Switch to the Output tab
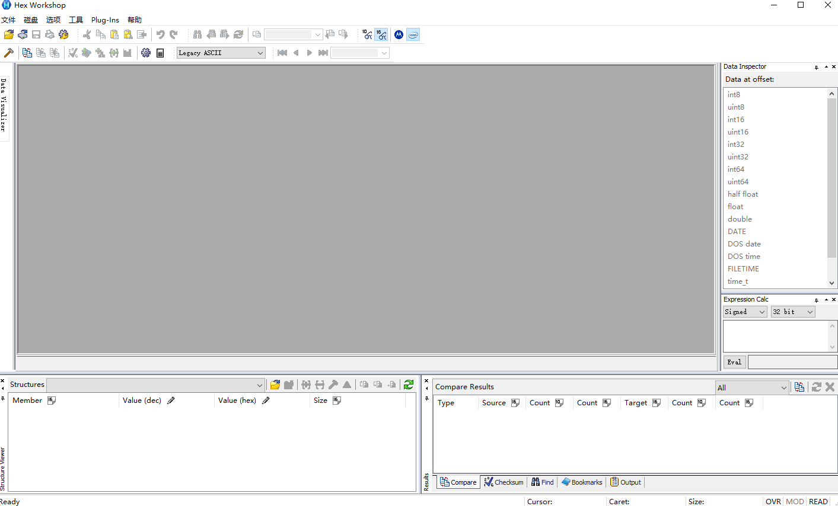Viewport: 838px width, 506px height. [x=626, y=482]
